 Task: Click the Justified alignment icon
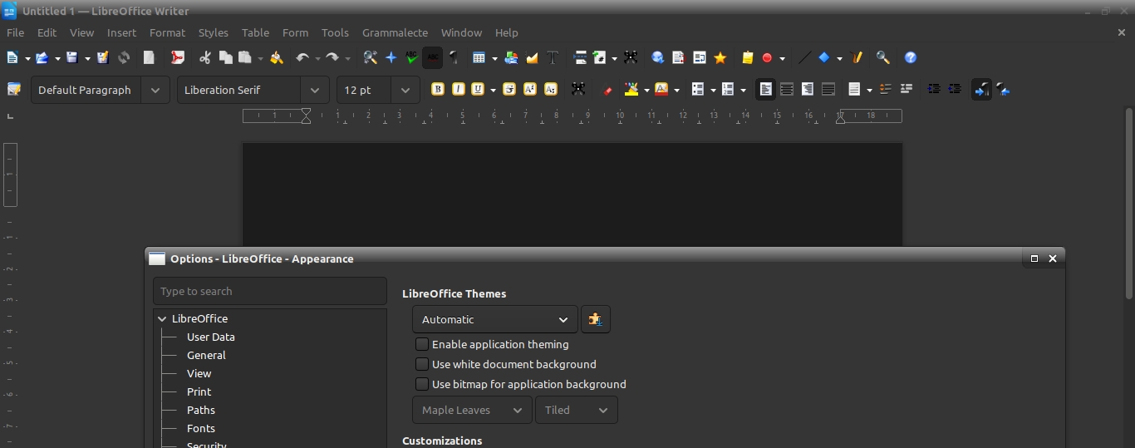(x=828, y=90)
